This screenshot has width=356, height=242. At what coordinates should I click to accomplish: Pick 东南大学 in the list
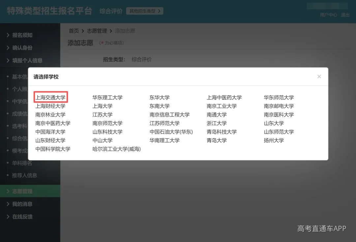(x=160, y=106)
